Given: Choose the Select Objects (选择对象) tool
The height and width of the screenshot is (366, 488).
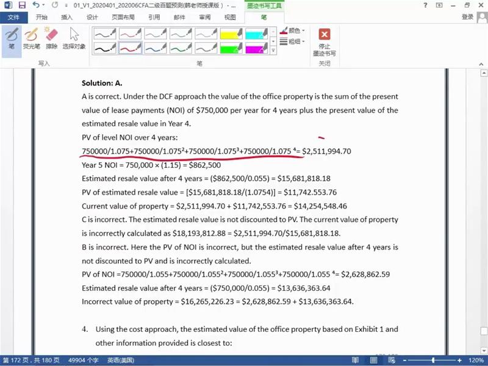Looking at the screenshot, I should click(x=74, y=38).
